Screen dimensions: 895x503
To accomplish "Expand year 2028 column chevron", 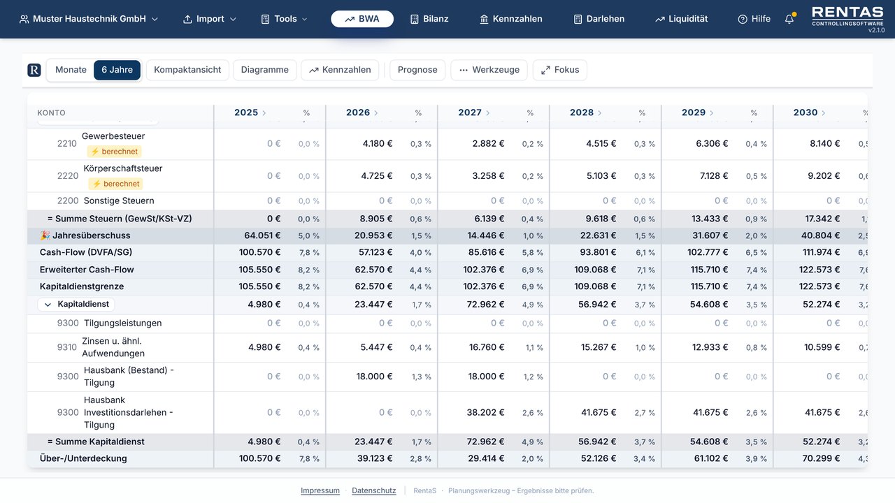I will [x=600, y=112].
